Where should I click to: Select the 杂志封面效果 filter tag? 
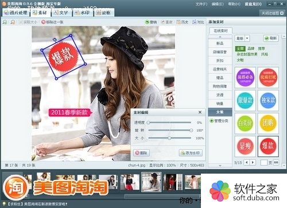tap(247, 54)
